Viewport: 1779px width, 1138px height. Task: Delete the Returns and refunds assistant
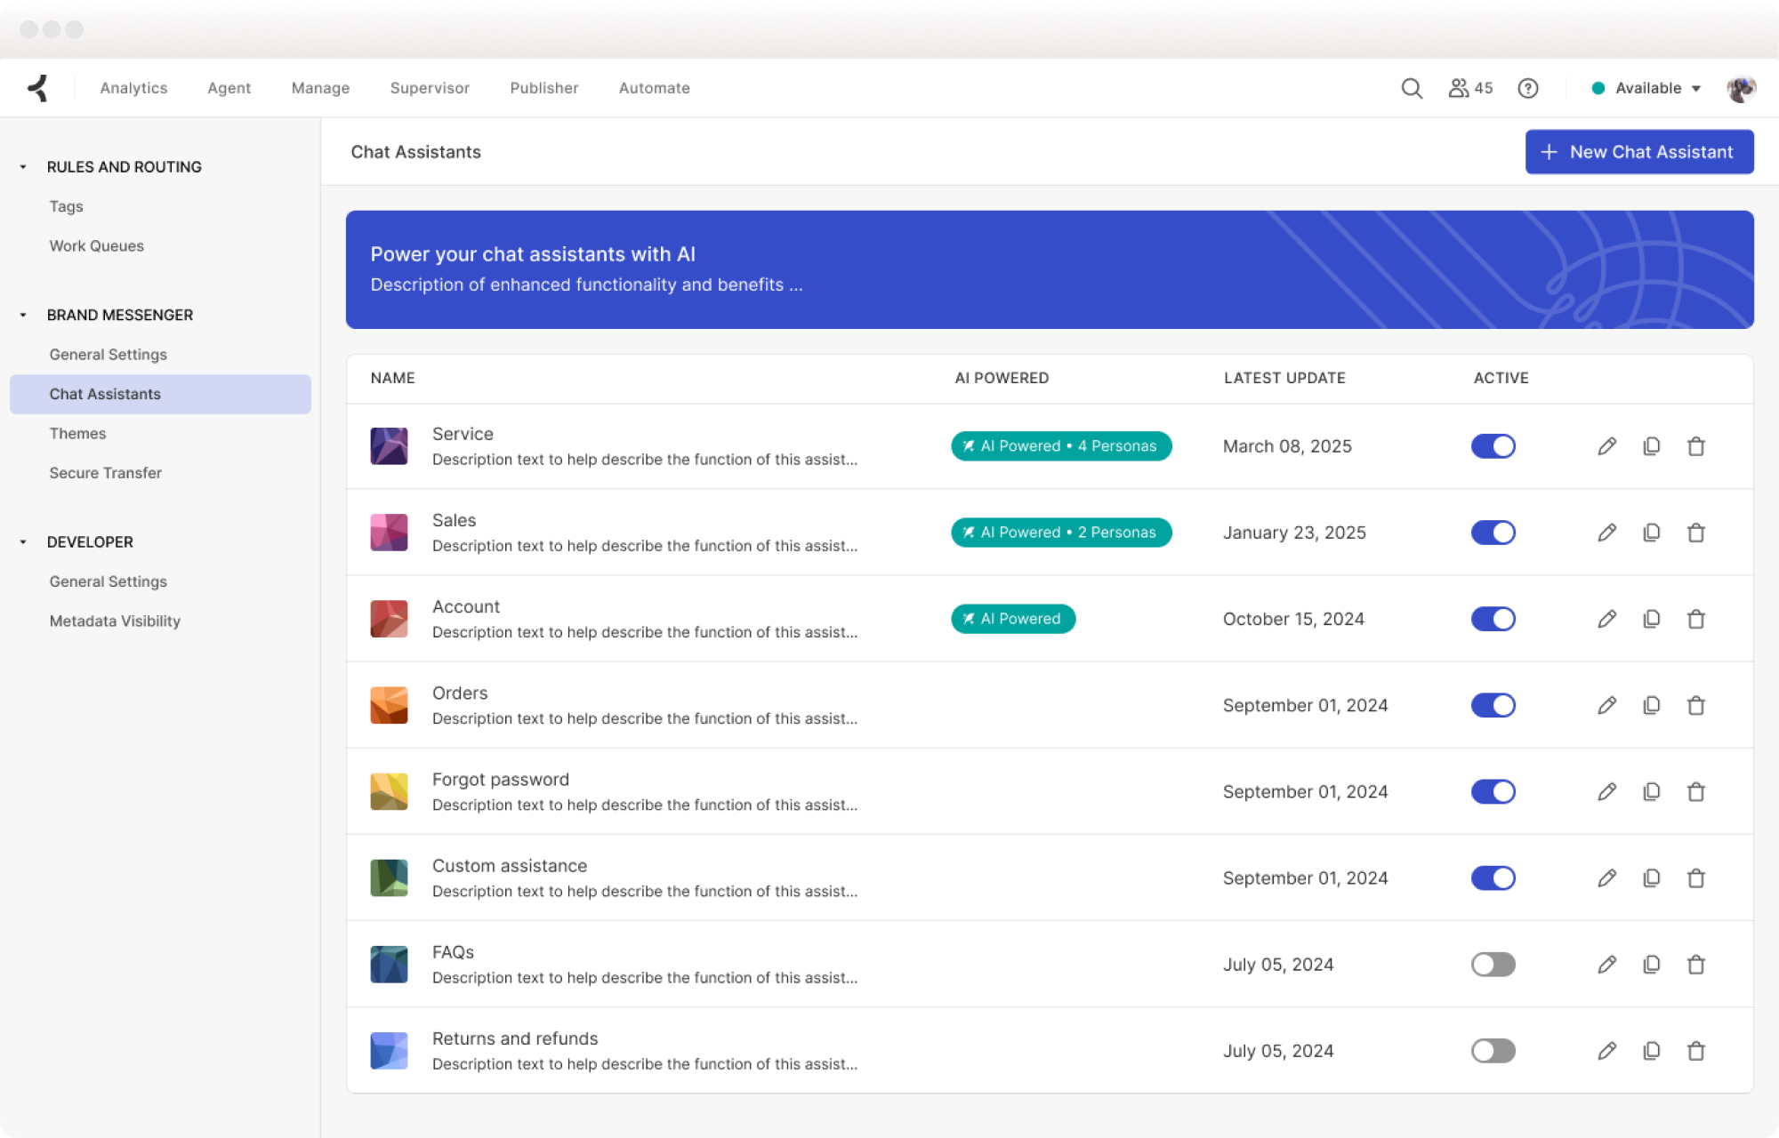1696,1051
